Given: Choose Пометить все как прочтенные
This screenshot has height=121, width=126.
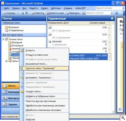Looking at the screenshot, I should point(44,101).
